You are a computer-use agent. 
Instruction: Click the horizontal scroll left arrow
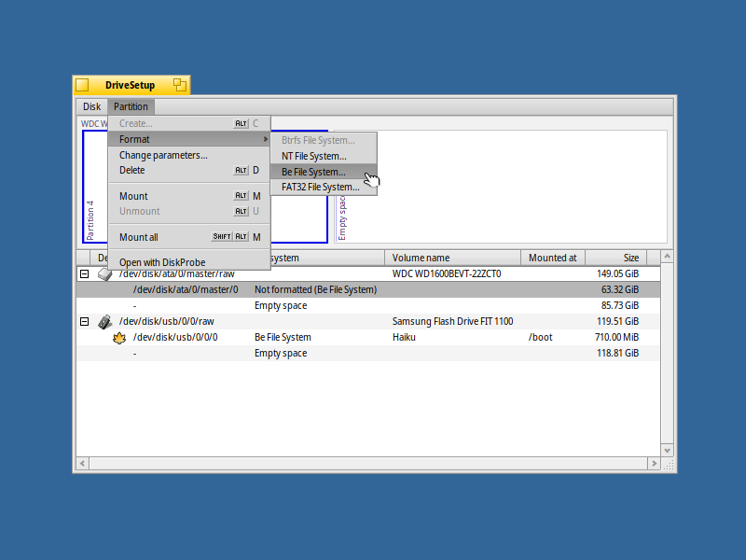pos(82,463)
